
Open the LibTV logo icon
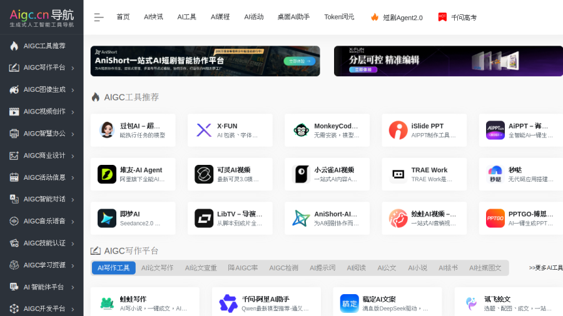tap(204, 218)
